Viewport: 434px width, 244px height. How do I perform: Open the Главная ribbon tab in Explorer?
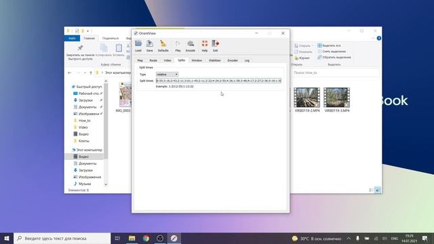pos(89,38)
